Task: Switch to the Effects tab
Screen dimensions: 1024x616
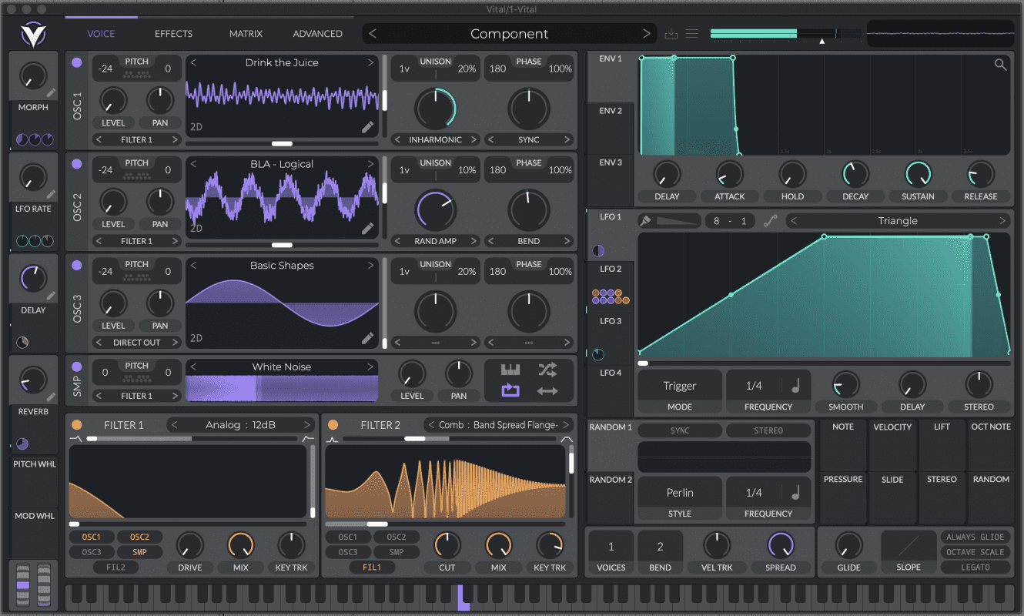Action: tap(173, 34)
